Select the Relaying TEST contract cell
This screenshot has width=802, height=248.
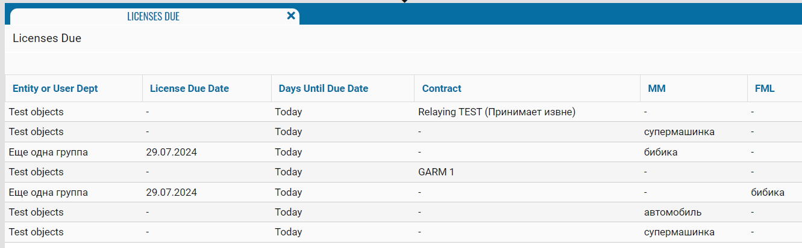pyautogui.click(x=497, y=112)
